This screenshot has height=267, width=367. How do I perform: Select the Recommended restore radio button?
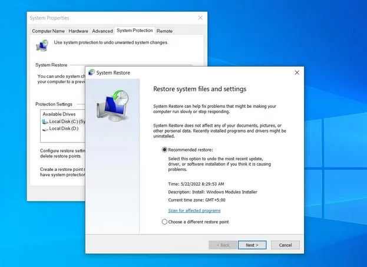pos(164,150)
